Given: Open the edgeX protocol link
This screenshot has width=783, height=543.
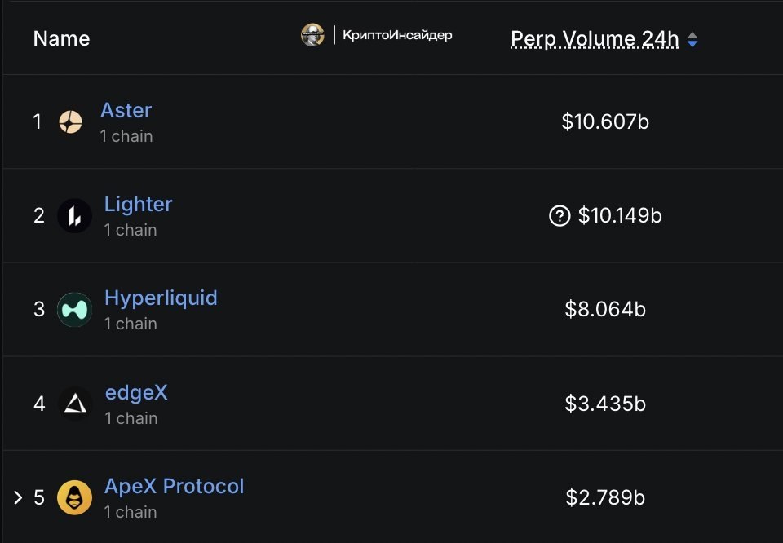Looking at the screenshot, I should tap(136, 392).
